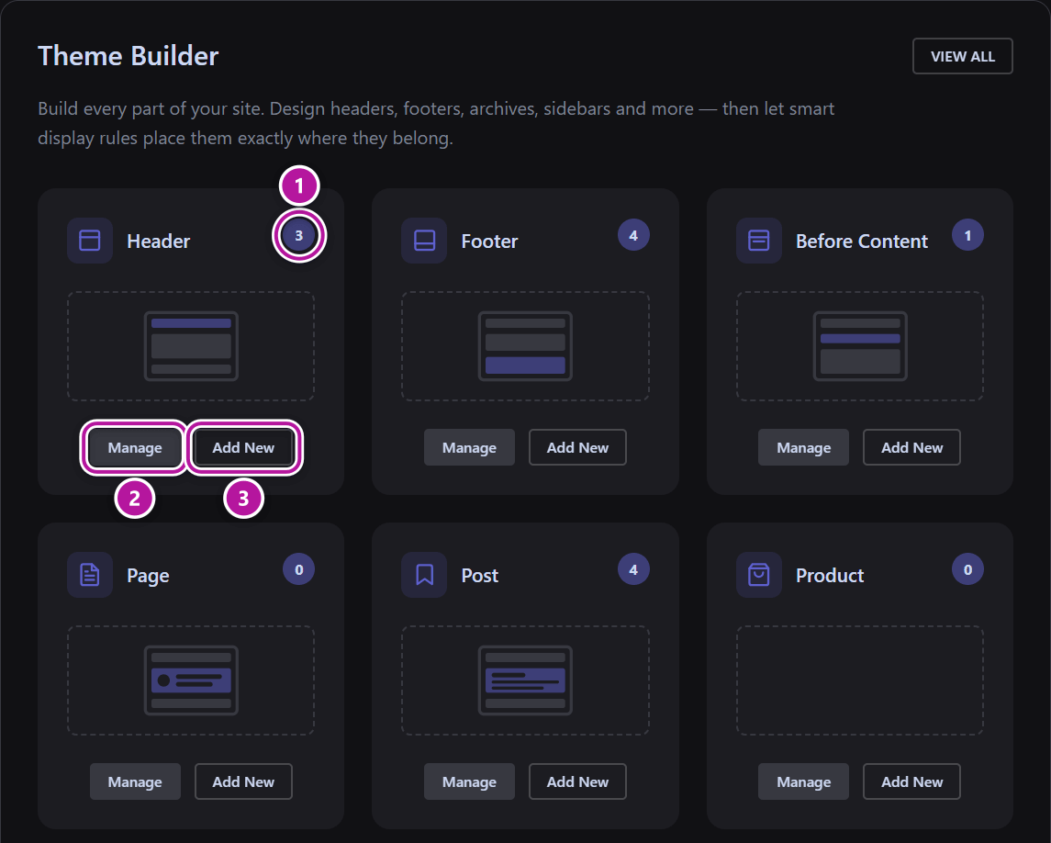This screenshot has width=1051, height=843.
Task: Click the Page card document icon
Action: (x=90, y=575)
